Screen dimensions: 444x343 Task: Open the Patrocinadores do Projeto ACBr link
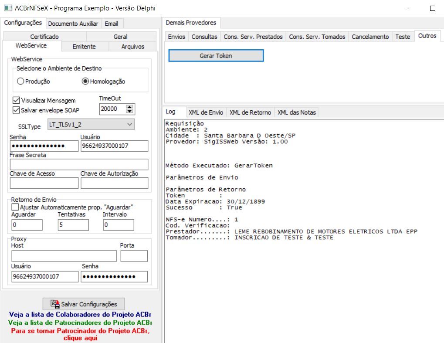tap(80, 323)
